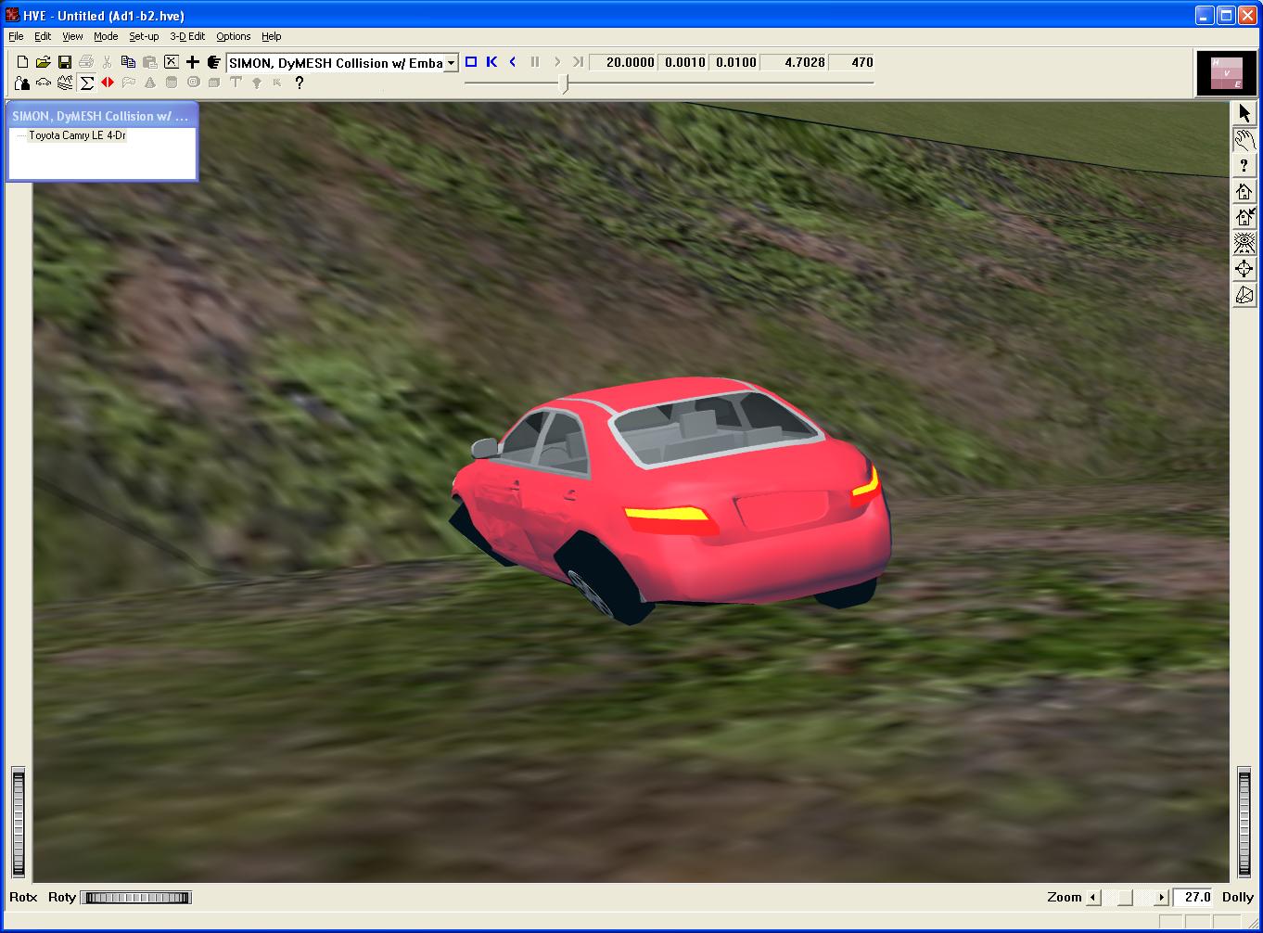Click the Zoom right arrow stepper
Image resolution: width=1263 pixels, height=933 pixels.
click(1161, 897)
